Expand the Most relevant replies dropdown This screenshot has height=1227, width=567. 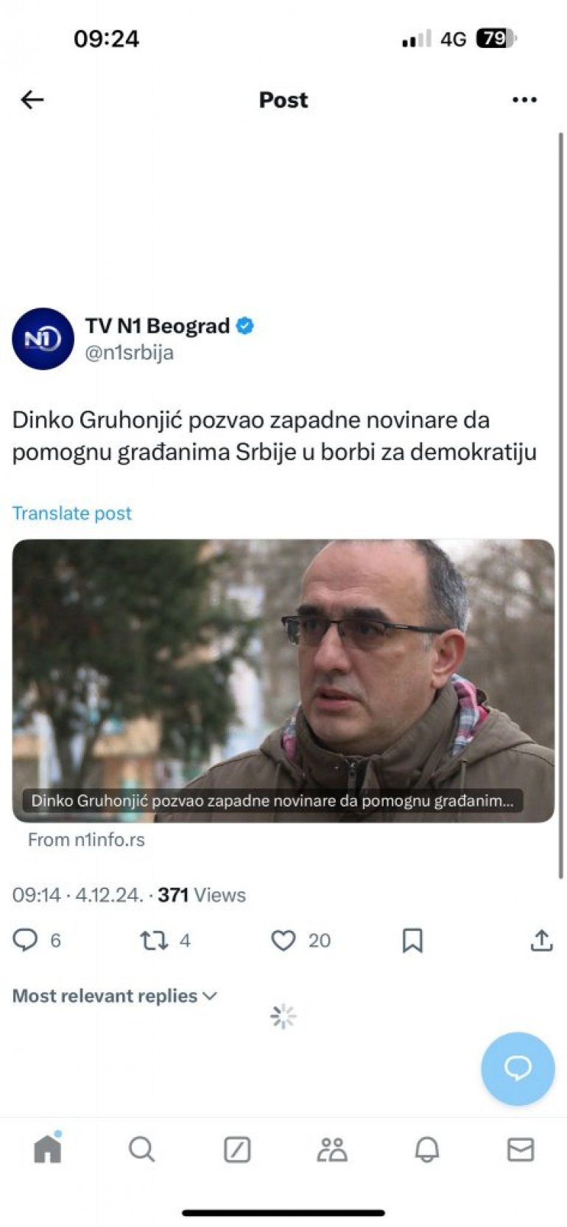pos(115,996)
